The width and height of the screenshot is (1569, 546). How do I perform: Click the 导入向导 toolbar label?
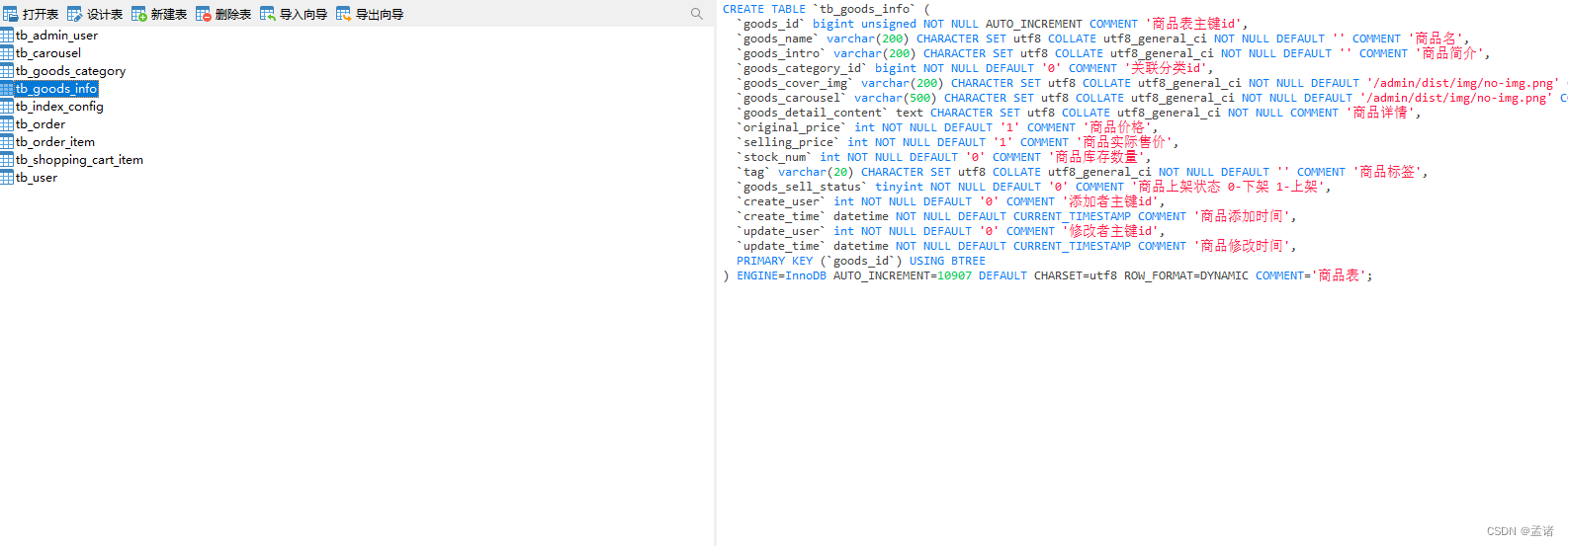[x=304, y=14]
